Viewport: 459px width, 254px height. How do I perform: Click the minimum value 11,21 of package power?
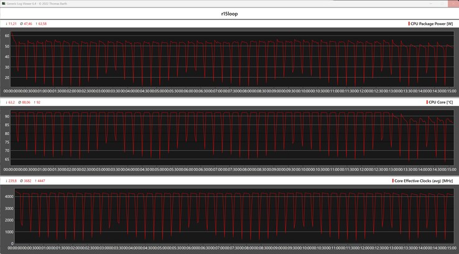click(11, 24)
